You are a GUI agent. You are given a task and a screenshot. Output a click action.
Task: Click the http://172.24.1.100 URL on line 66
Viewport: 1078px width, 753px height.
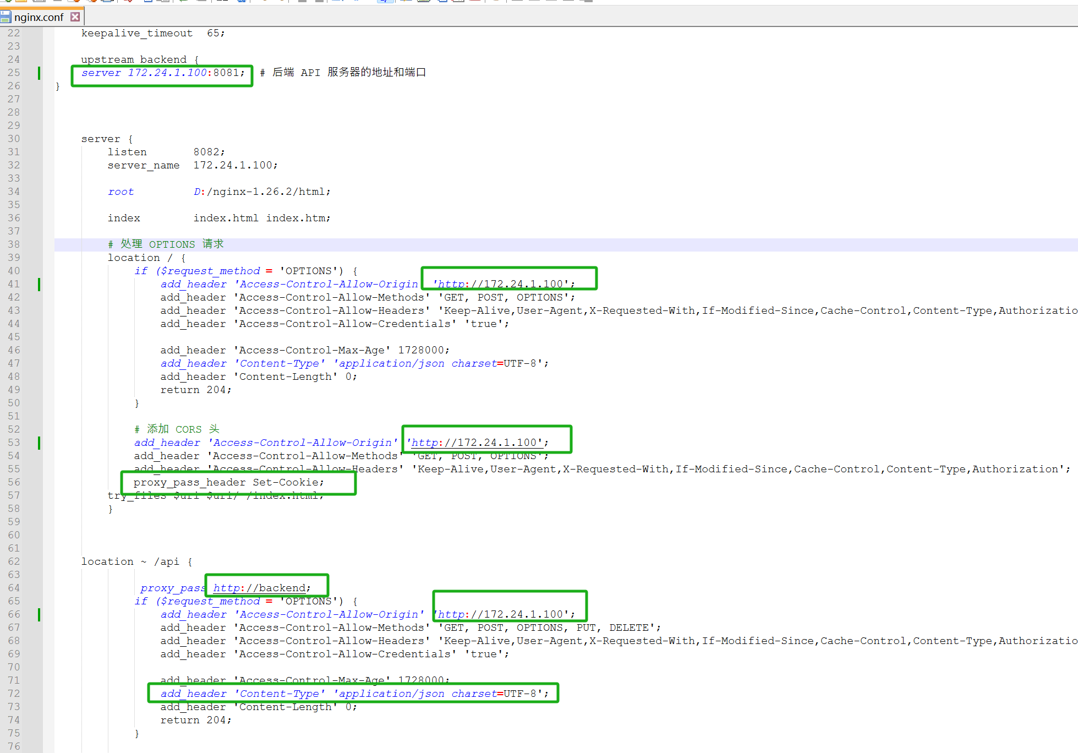coord(501,614)
